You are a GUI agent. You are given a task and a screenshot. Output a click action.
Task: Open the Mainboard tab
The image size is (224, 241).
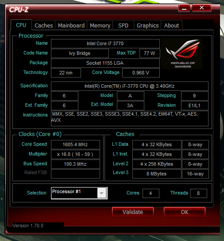[x=71, y=25]
